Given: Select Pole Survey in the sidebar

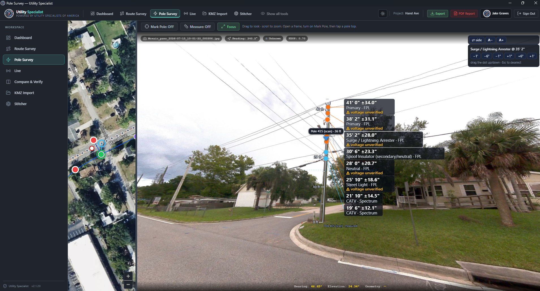Looking at the screenshot, I should click(x=34, y=60).
